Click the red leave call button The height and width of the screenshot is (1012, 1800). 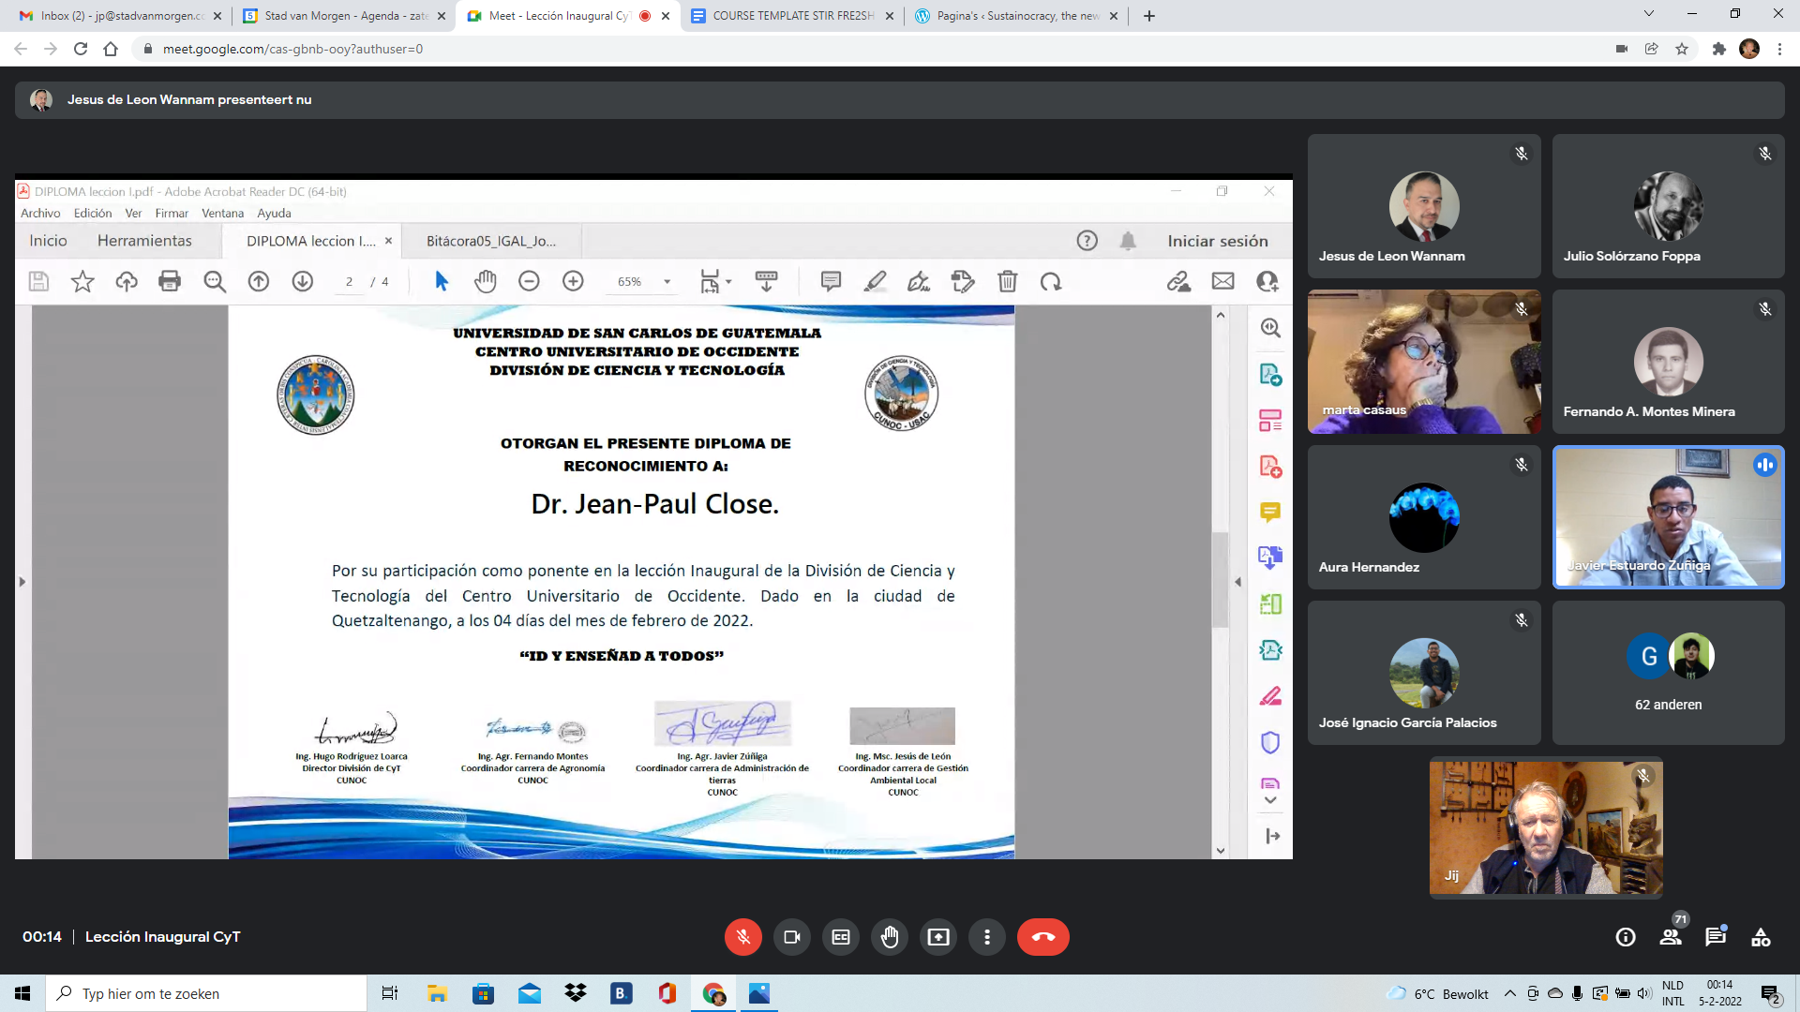1042,937
